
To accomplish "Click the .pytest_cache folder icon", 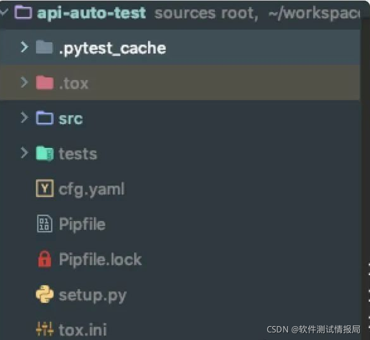I will pos(44,47).
